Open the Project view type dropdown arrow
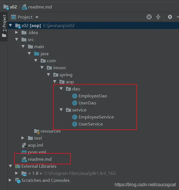 (37, 17)
